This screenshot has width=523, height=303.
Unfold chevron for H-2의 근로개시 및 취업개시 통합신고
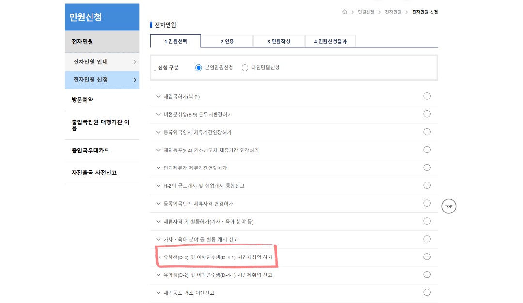[x=158, y=186]
